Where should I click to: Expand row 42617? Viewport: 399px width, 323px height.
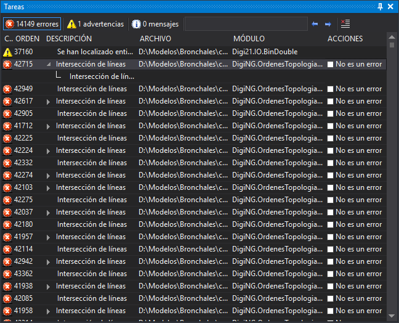(48, 102)
